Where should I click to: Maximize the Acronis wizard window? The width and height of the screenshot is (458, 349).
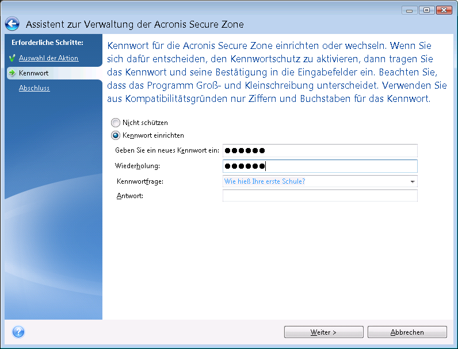tap(426, 10)
